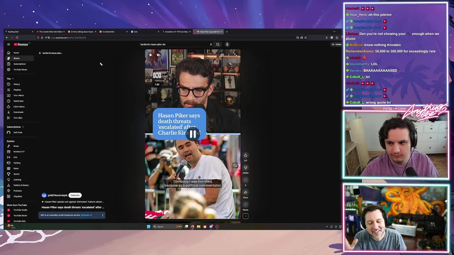
Task: Toggle captions on the Short
Action: (222, 55)
